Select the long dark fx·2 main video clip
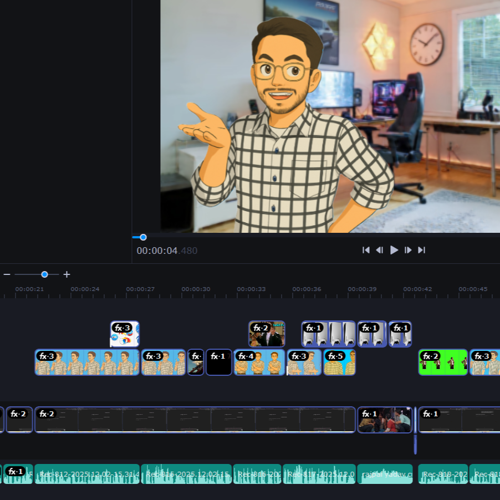 point(195,420)
